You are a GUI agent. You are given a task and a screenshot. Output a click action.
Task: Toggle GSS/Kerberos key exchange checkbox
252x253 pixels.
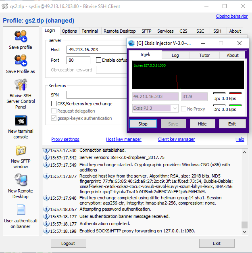[54, 103]
